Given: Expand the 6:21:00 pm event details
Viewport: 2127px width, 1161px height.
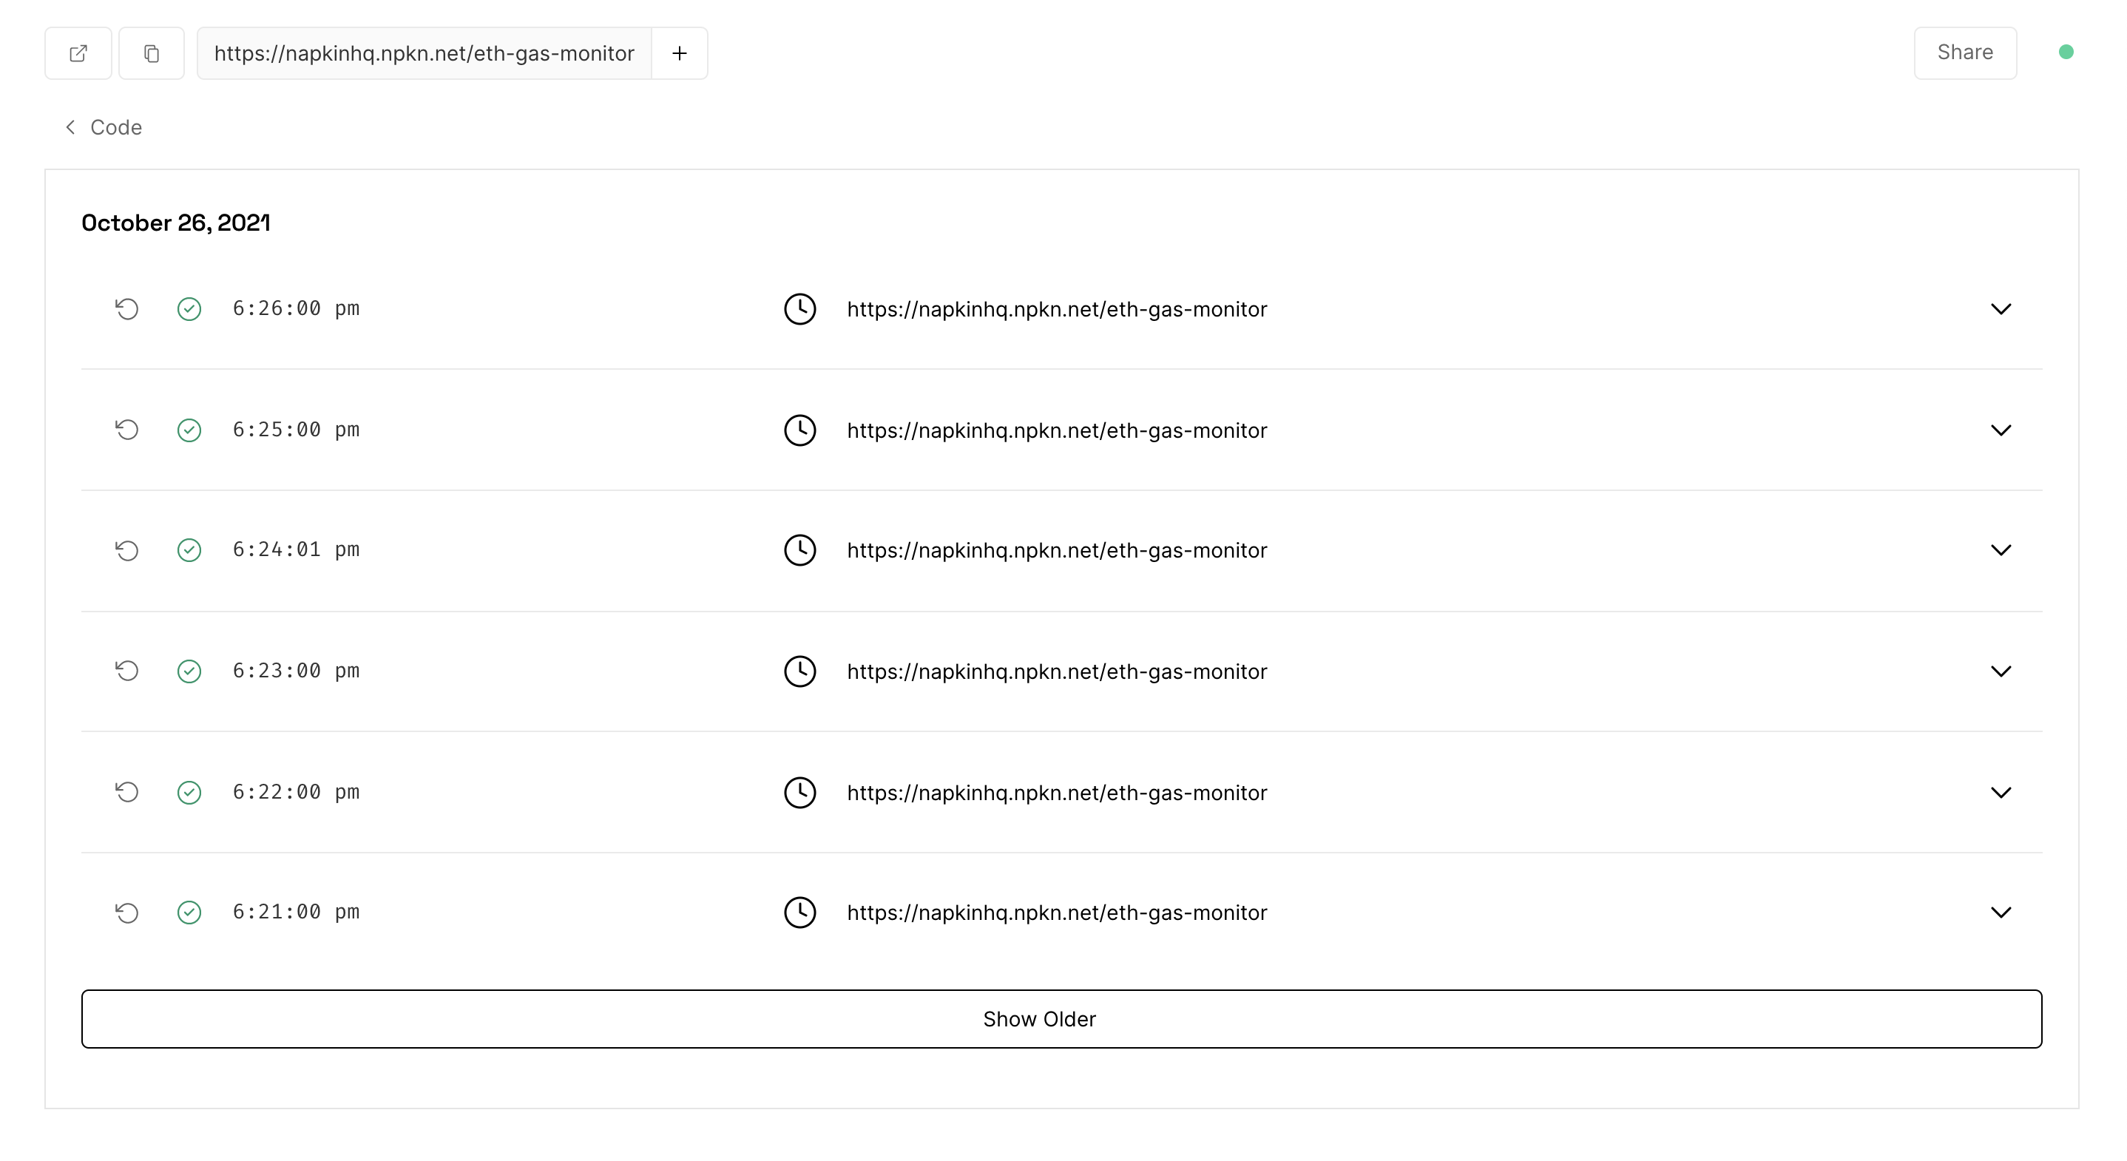Looking at the screenshot, I should tap(2000, 913).
